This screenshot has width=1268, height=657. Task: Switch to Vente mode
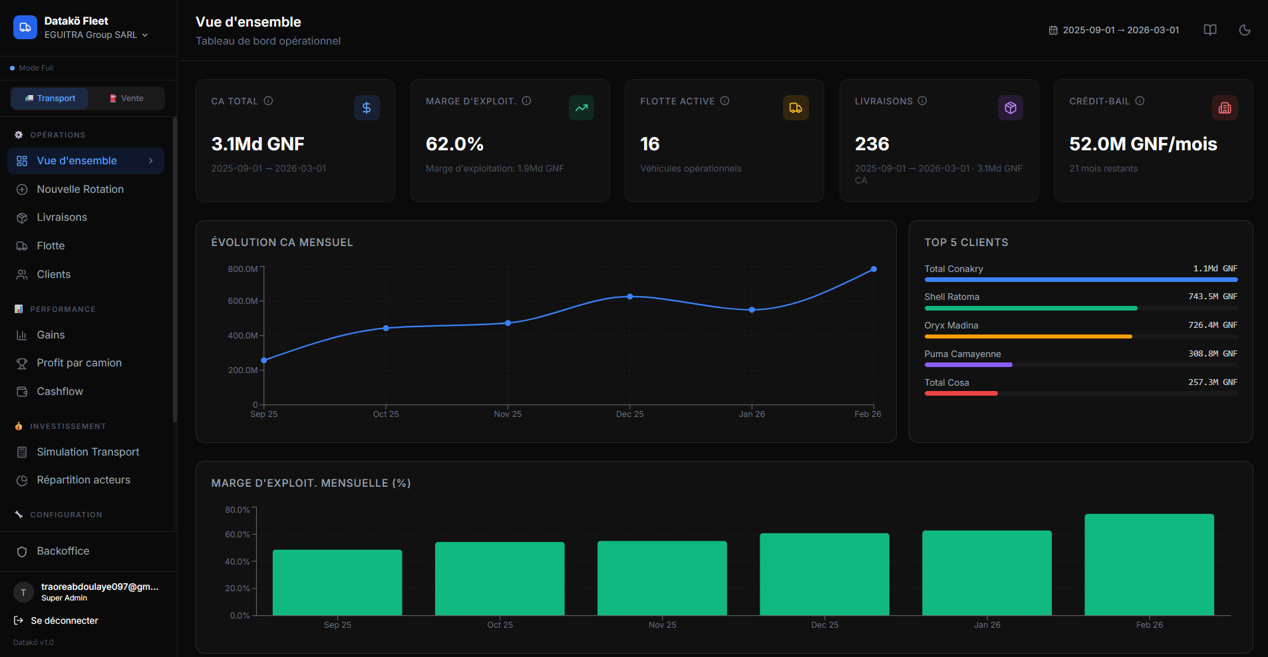126,98
